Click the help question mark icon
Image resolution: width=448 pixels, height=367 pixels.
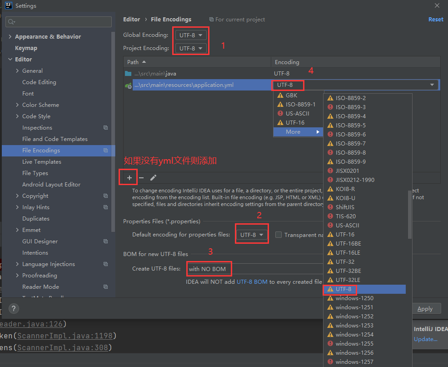pyautogui.click(x=13, y=308)
